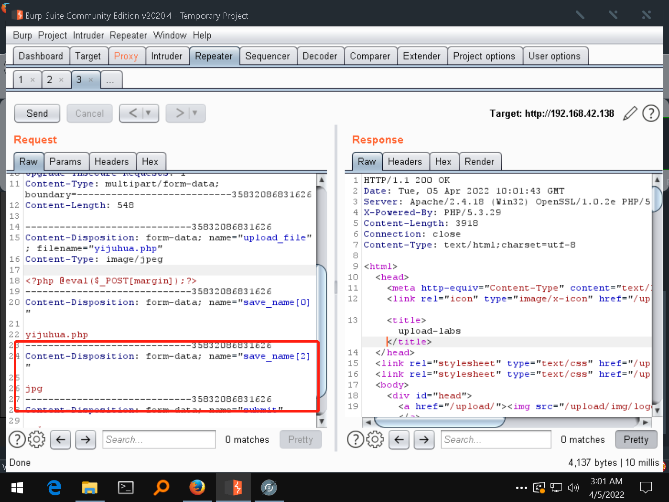Go back to previous request

tap(133, 113)
